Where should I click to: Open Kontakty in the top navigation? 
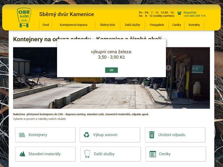point(194,25)
